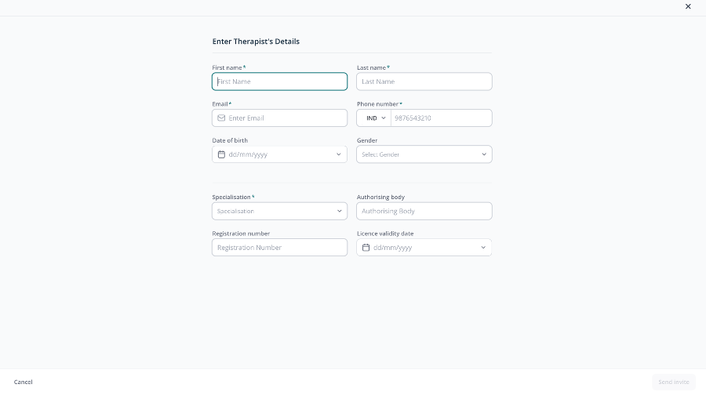Close the dialog with the X icon
Screen dimensions: 706x395
tap(688, 6)
